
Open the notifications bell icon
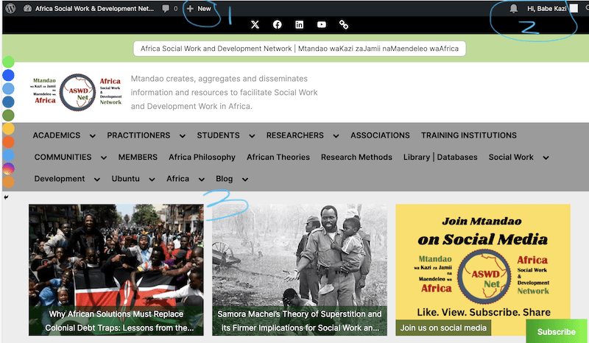point(513,8)
